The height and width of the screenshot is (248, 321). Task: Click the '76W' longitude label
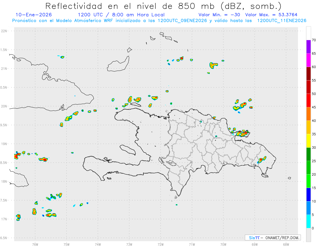(35, 244)
